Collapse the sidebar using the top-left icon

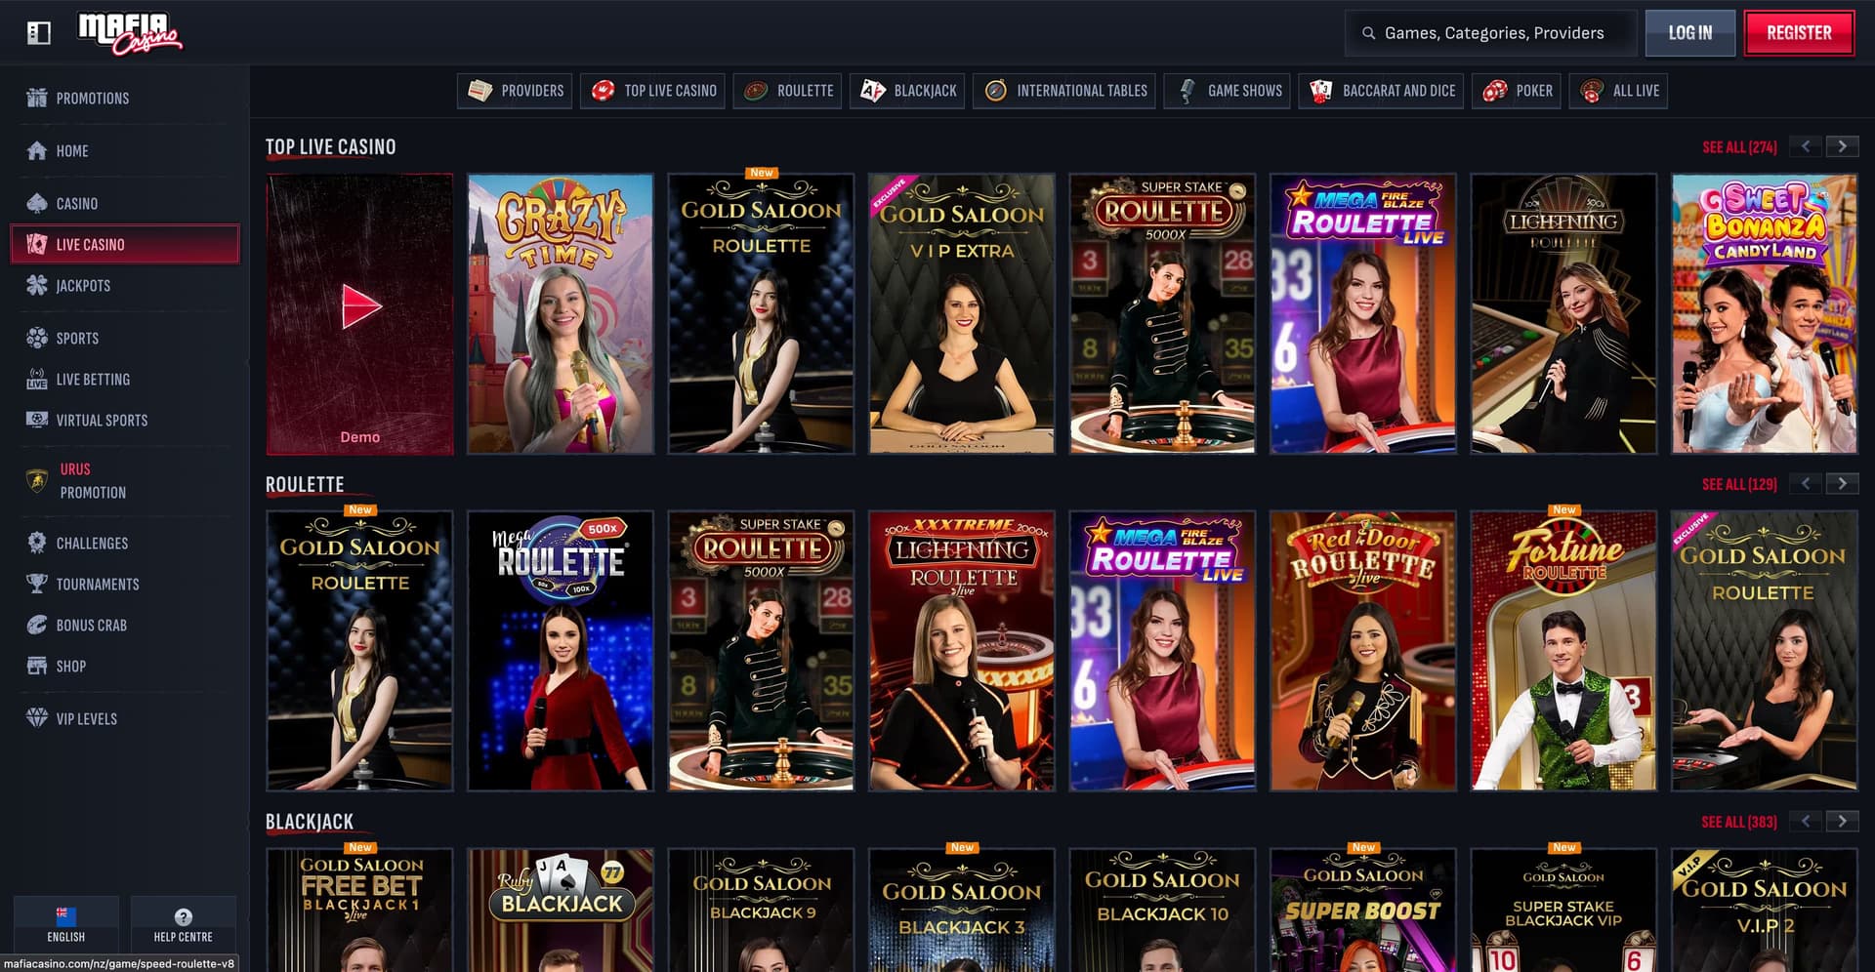38,32
